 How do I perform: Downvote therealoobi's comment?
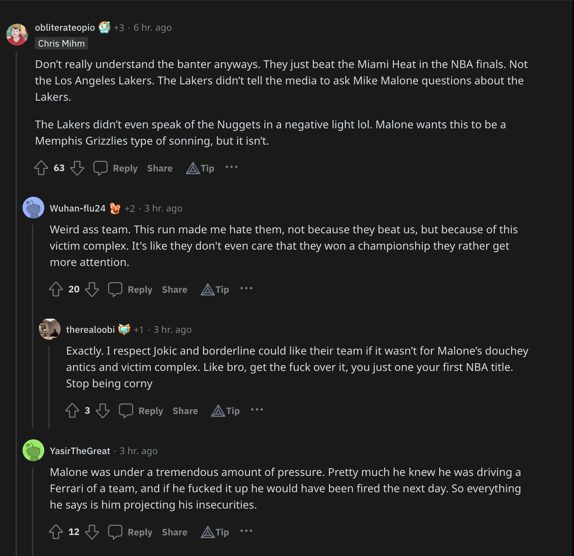pos(103,411)
